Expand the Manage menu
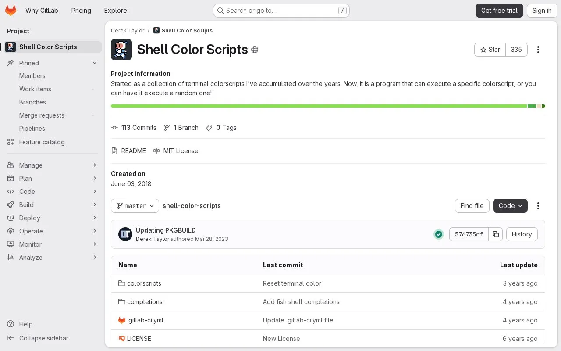 (53, 165)
